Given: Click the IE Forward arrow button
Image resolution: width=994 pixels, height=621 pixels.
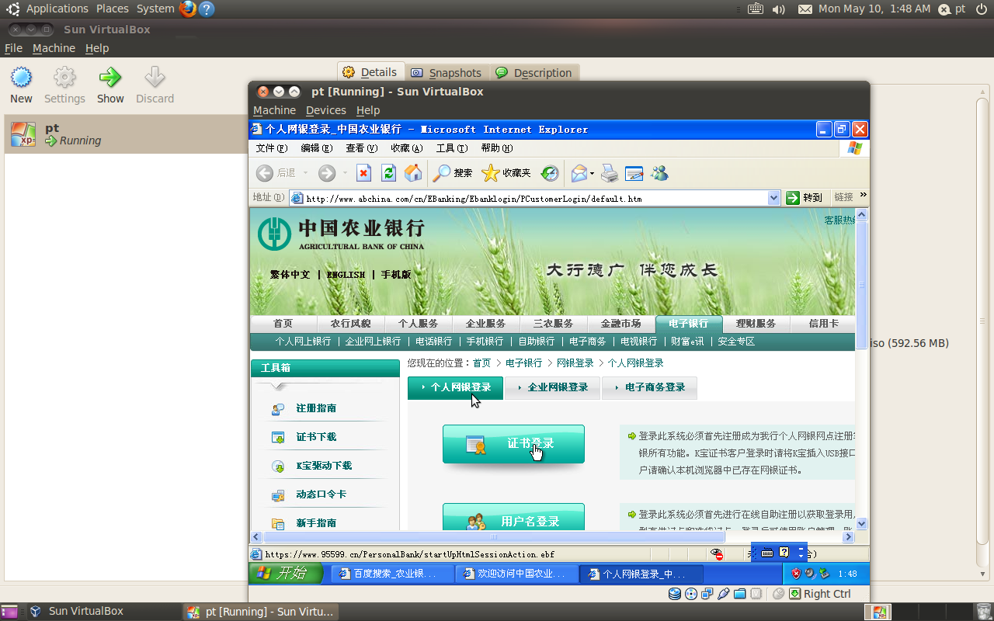Looking at the screenshot, I should (x=327, y=173).
